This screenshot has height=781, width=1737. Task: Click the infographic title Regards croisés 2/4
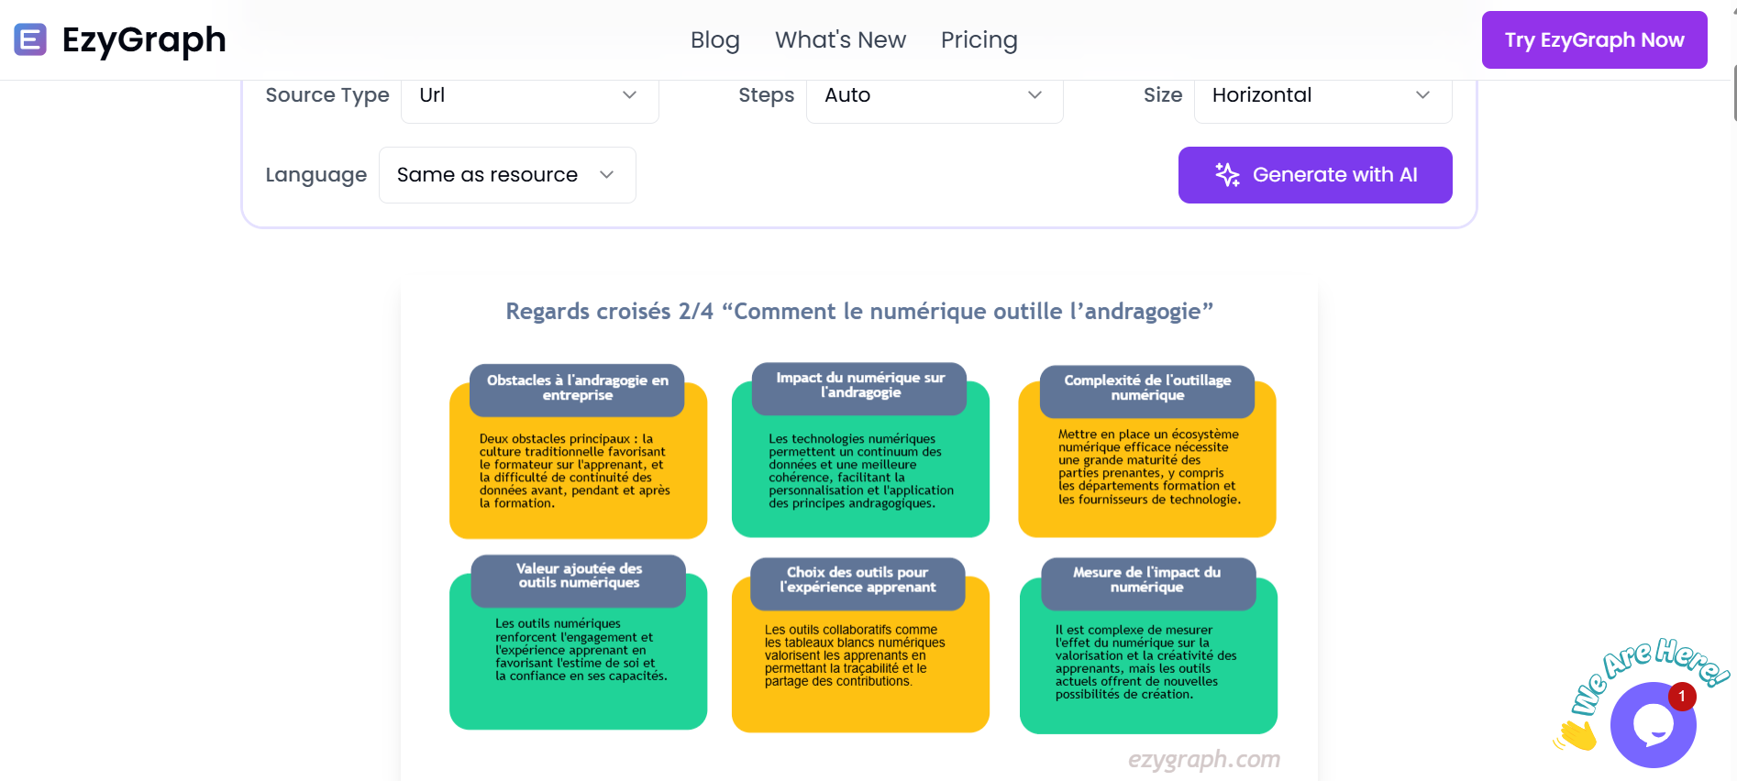point(859,312)
